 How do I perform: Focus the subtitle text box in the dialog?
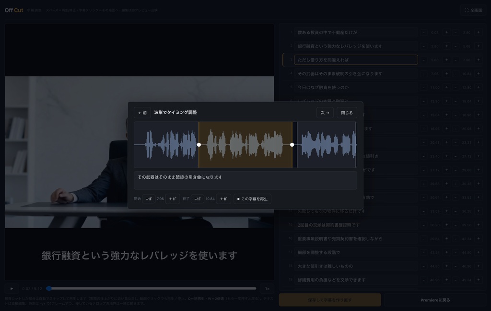(245, 180)
